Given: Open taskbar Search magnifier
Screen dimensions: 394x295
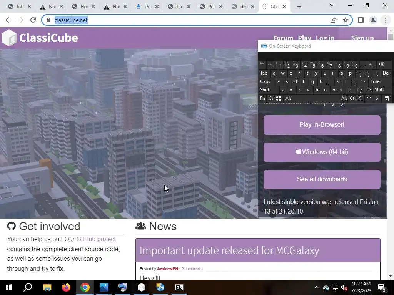Looking at the screenshot, I should [x=28, y=287].
